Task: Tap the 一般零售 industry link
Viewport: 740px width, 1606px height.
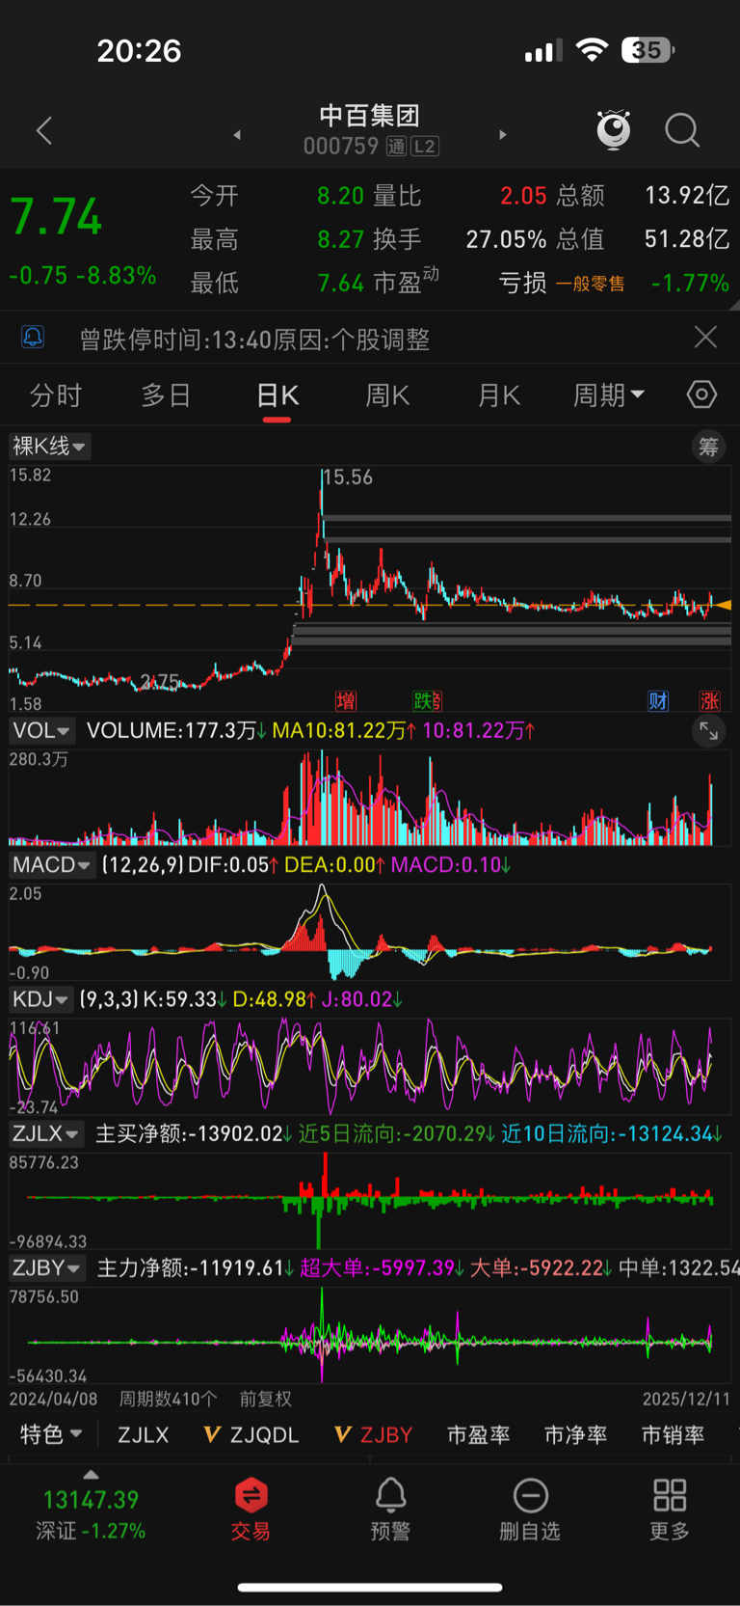Action: coord(591,284)
